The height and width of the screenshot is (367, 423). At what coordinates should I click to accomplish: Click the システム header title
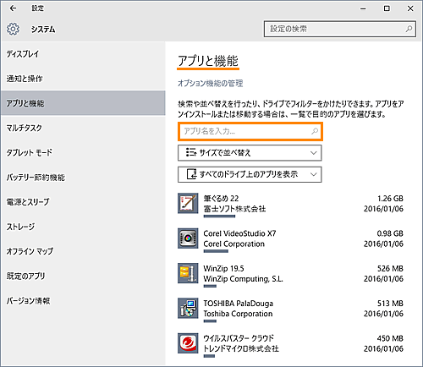point(43,30)
